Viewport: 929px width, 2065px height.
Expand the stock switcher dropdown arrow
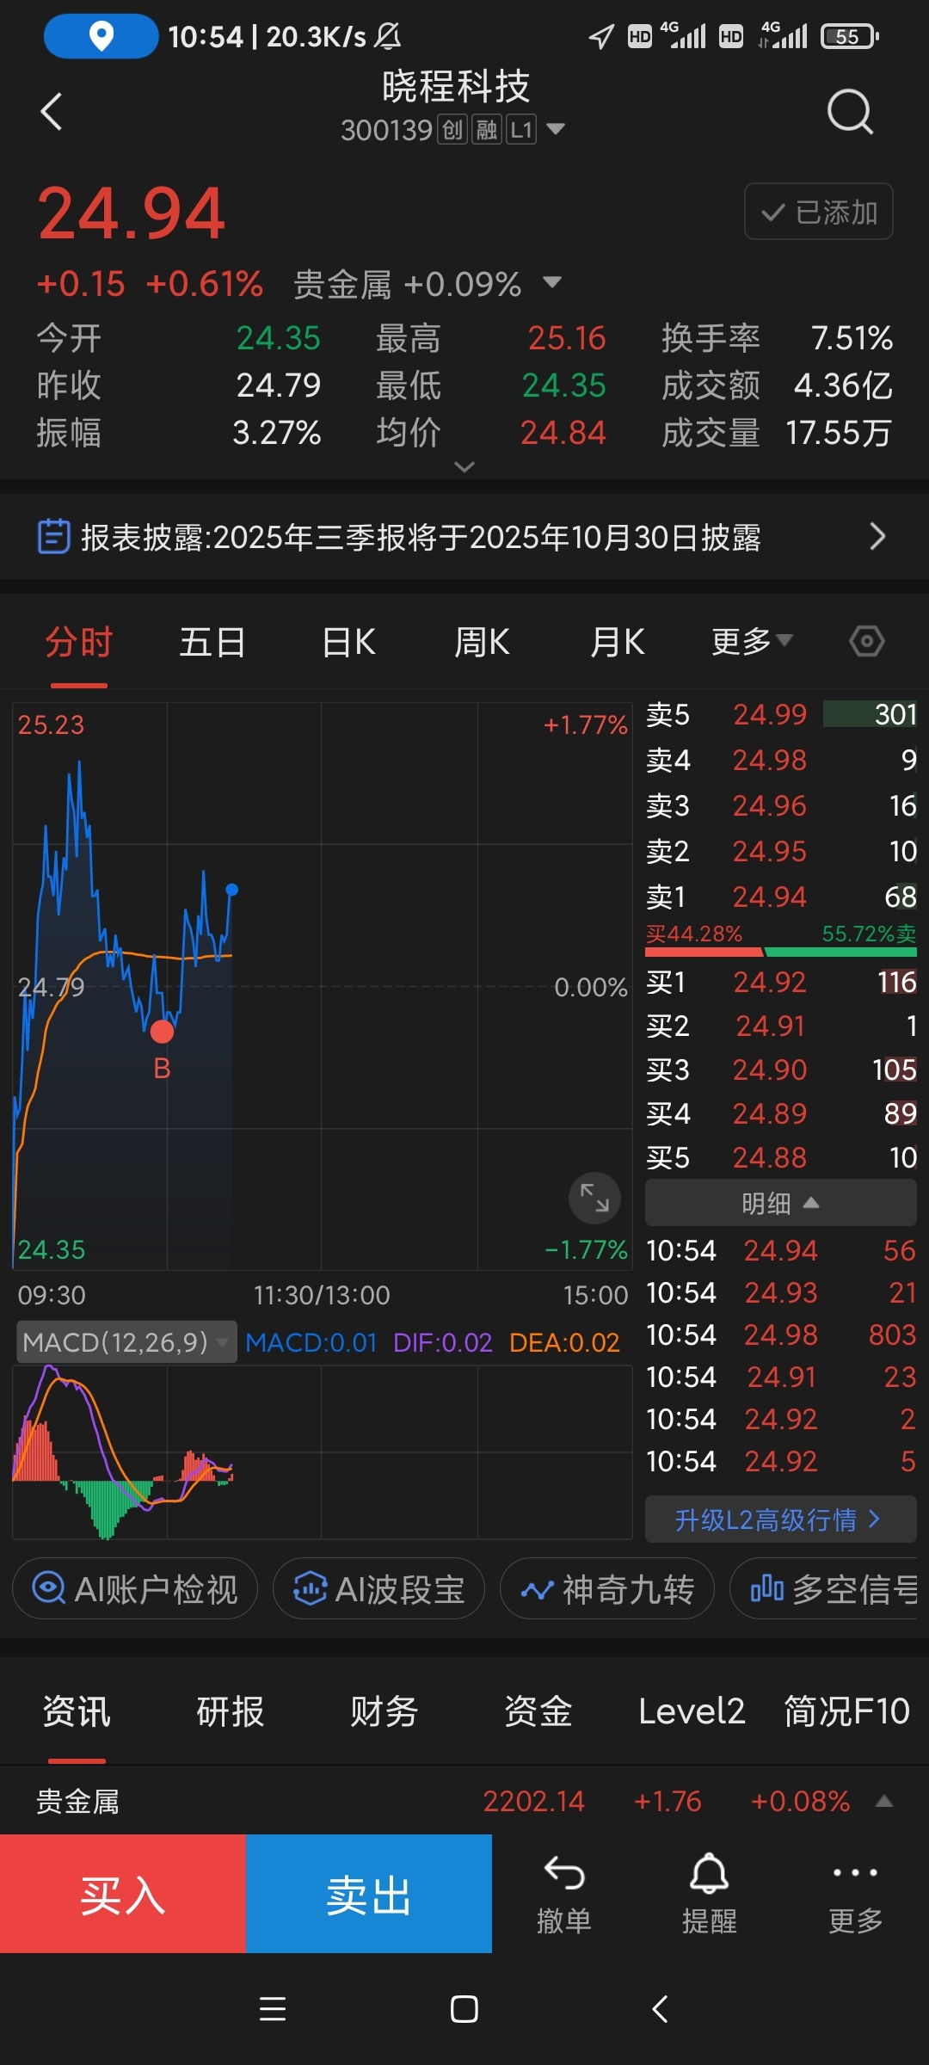(x=556, y=129)
